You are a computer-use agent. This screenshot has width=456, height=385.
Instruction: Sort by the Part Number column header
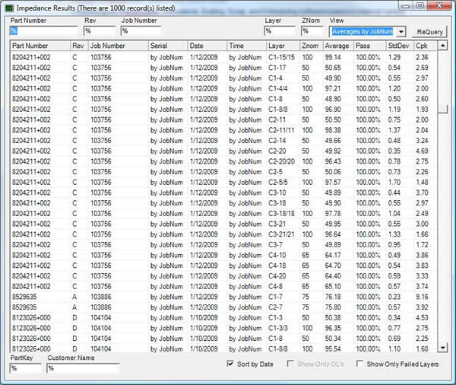pyautogui.click(x=40, y=46)
